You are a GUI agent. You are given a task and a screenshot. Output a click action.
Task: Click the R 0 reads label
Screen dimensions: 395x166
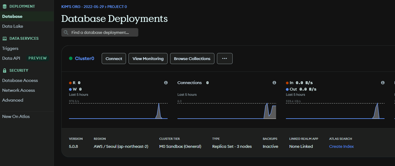(x=75, y=83)
